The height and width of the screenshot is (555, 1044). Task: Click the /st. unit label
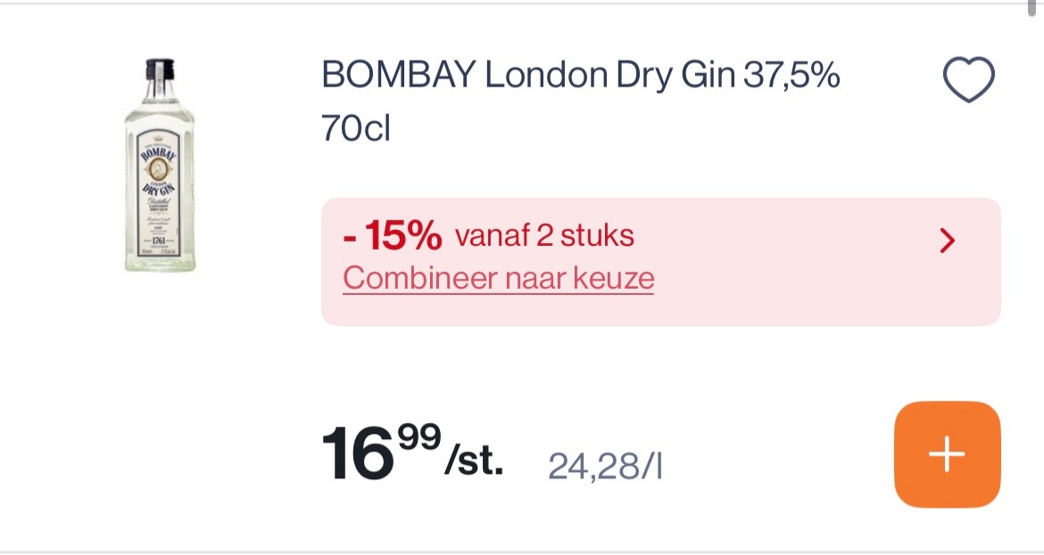[x=474, y=463]
